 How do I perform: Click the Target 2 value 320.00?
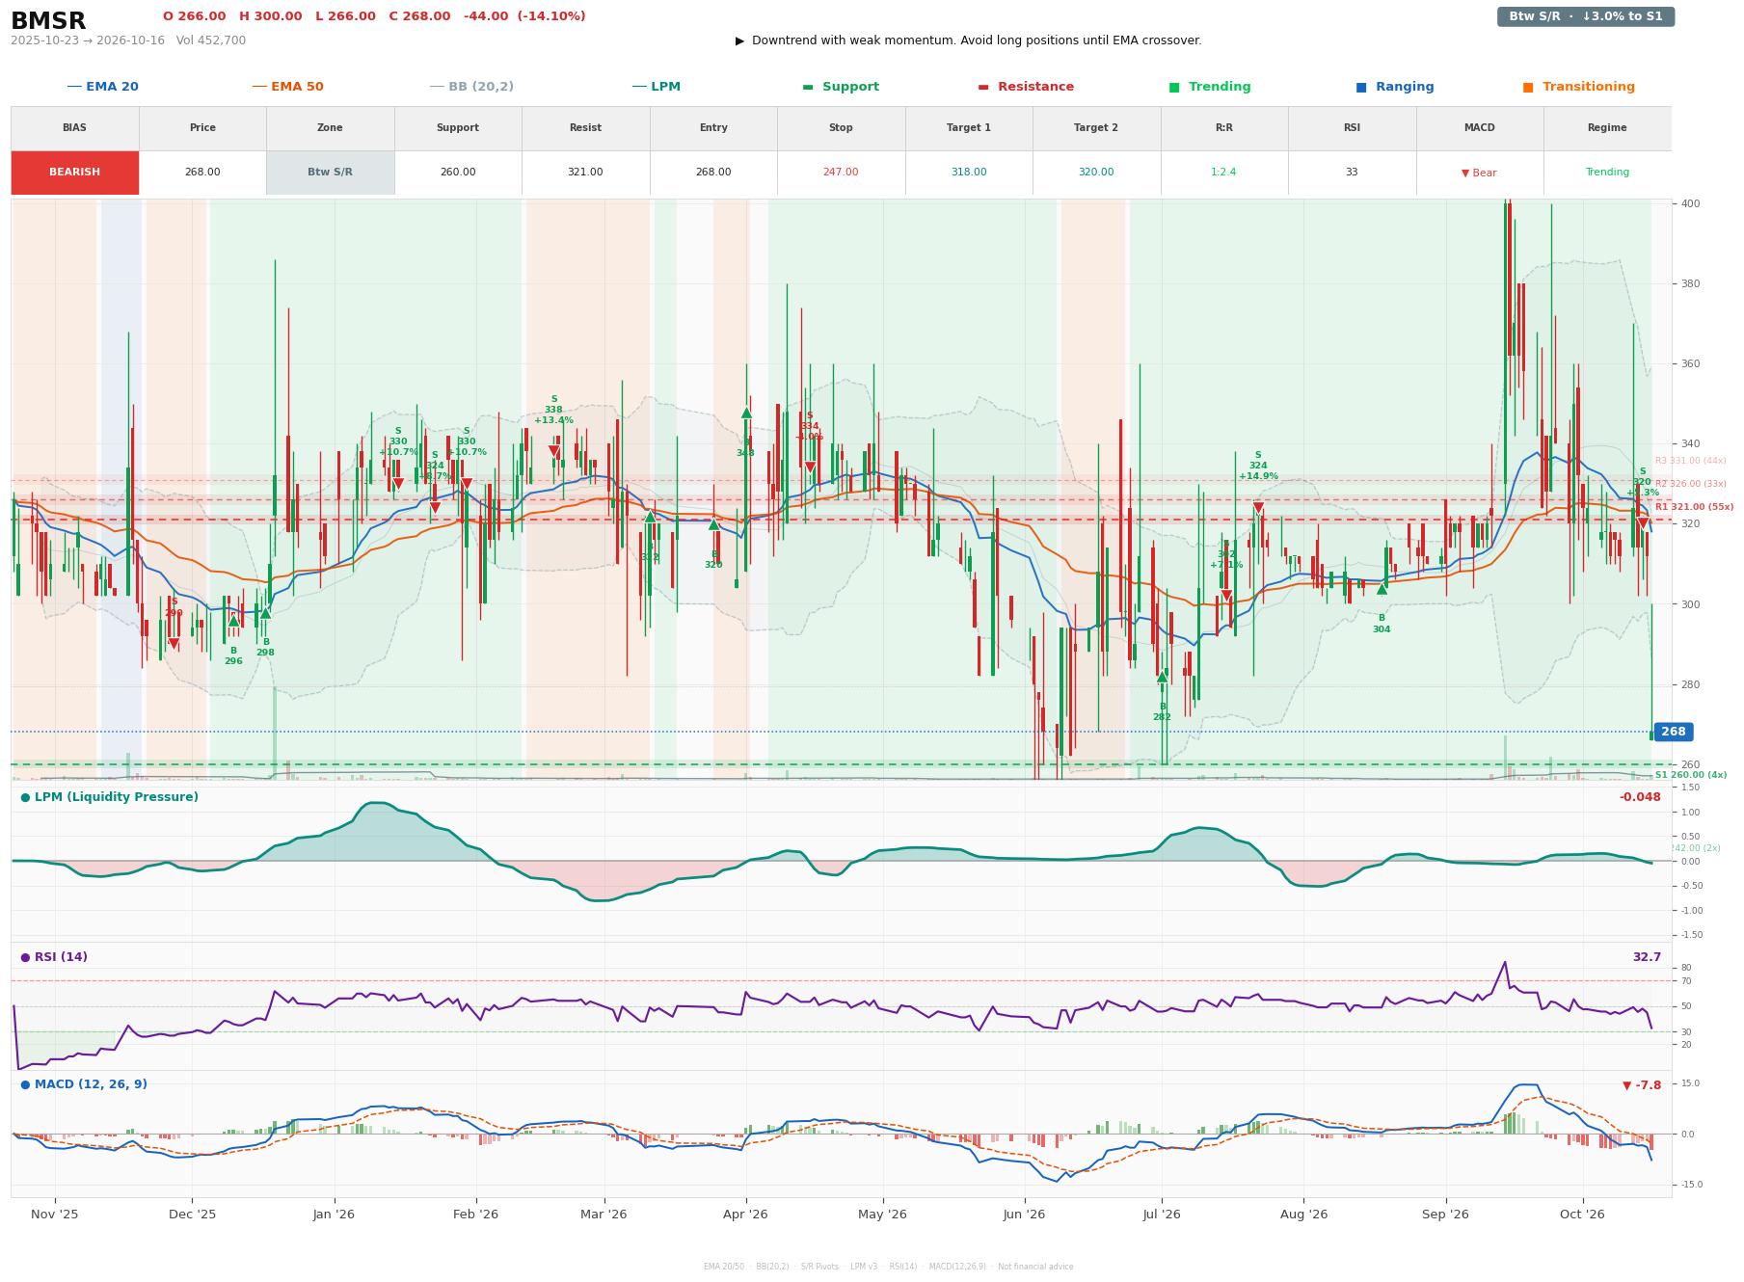[1096, 173]
